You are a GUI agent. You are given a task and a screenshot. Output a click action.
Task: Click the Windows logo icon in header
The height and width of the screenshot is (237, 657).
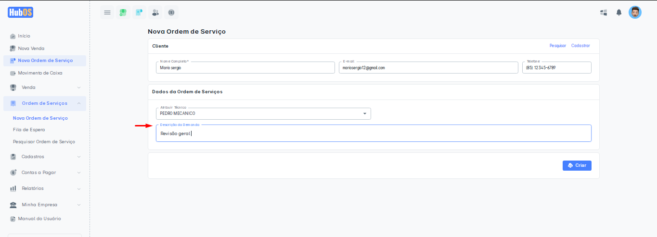604,12
